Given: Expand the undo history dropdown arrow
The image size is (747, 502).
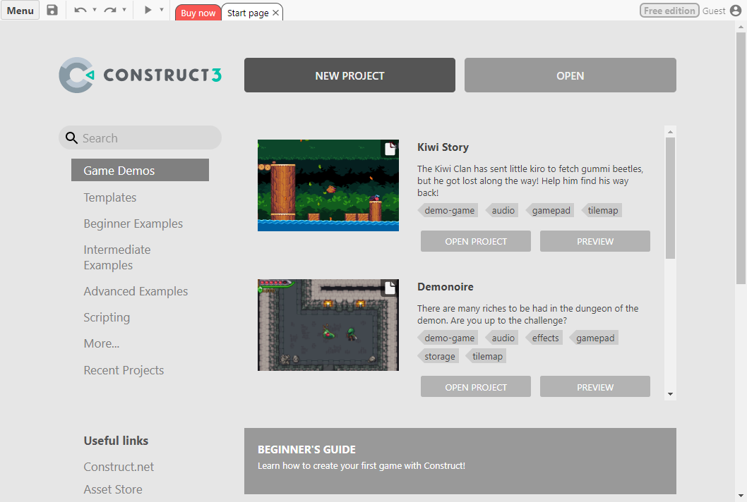Looking at the screenshot, I should click(95, 11).
